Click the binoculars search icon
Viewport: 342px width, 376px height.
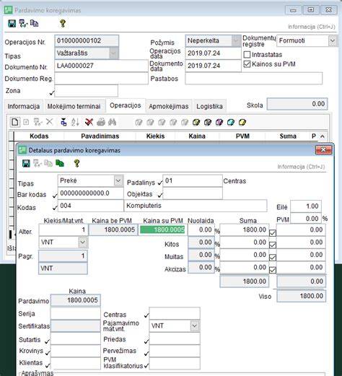click(x=112, y=122)
